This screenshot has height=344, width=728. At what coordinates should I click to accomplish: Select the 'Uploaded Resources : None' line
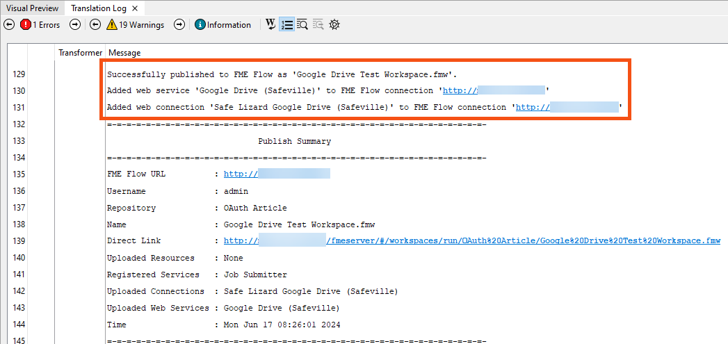click(x=175, y=258)
